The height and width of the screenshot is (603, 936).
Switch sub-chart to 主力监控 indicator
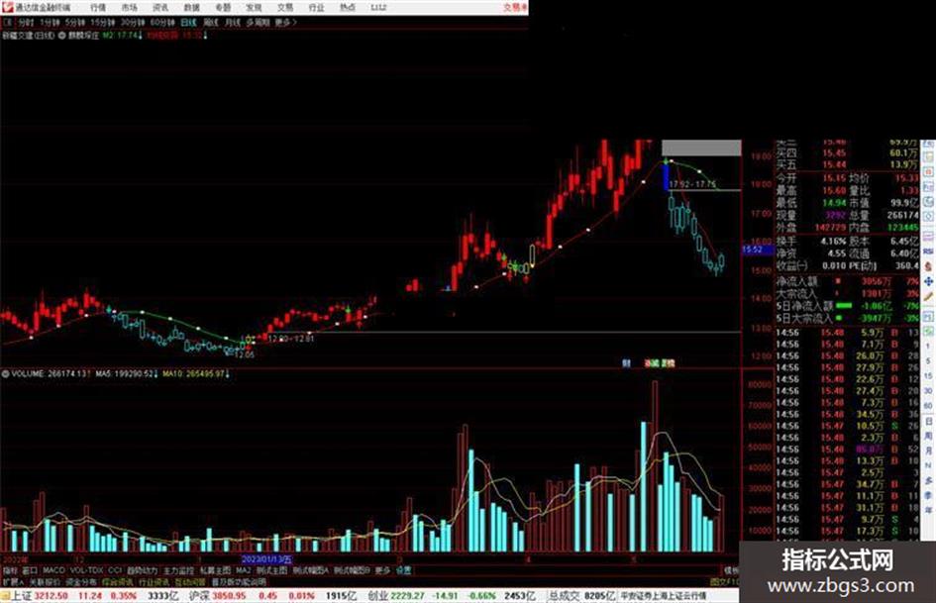(178, 570)
